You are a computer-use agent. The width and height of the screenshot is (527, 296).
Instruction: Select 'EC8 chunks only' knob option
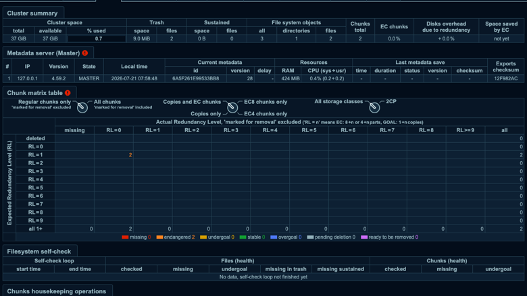266,102
